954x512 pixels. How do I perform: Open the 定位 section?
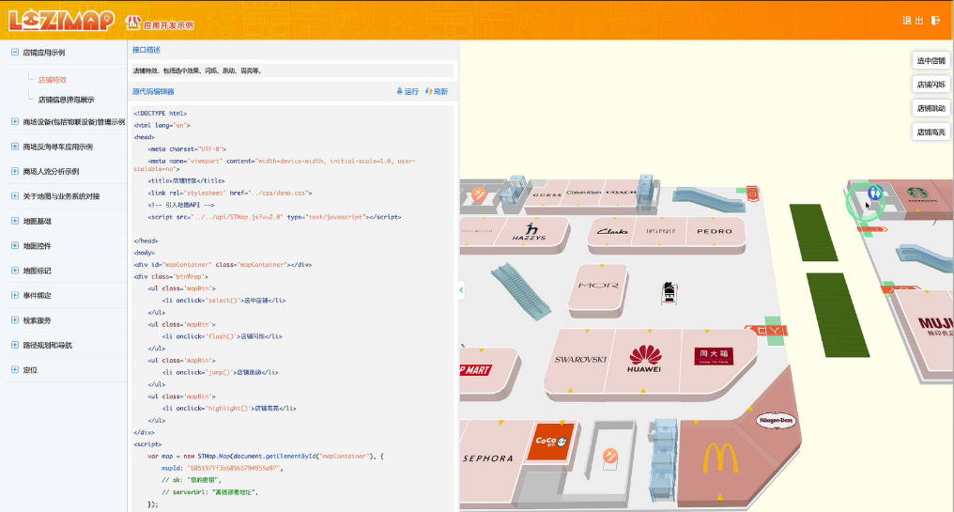30,369
